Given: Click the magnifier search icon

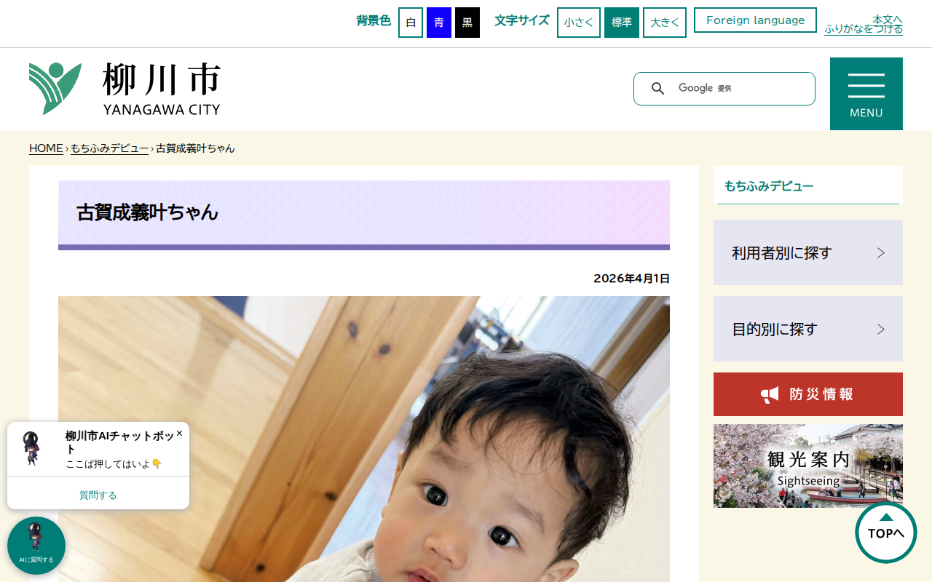Looking at the screenshot, I should pyautogui.click(x=657, y=89).
